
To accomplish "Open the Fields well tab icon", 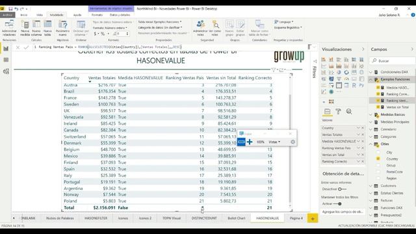I will click(328, 112).
